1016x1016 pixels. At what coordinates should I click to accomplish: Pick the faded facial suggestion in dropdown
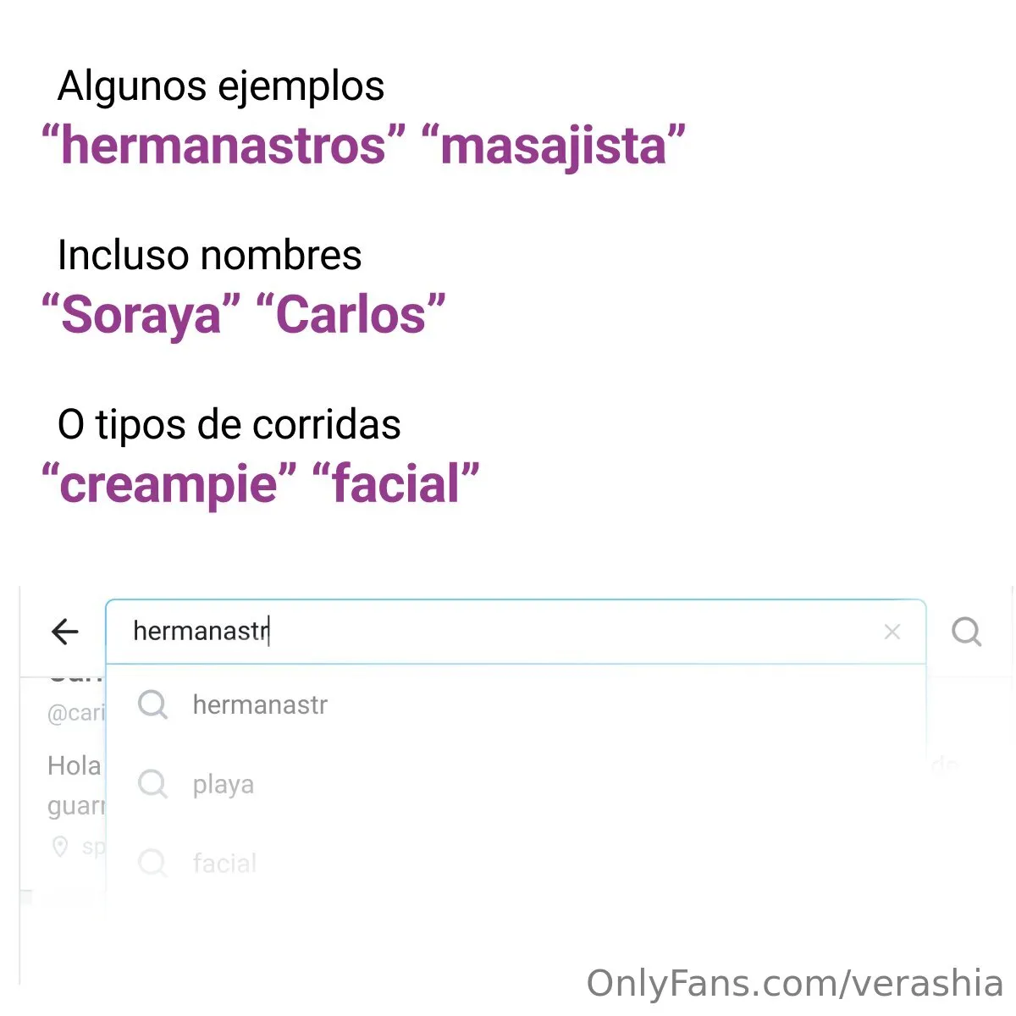coord(224,863)
